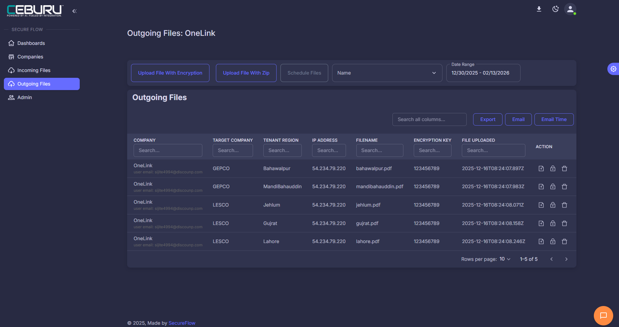The width and height of the screenshot is (619, 327).
Task: Open the Email Time button
Action: coord(554,119)
